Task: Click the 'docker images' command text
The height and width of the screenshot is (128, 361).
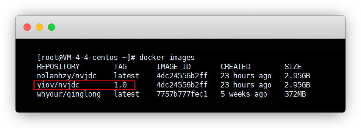Action: pos(167,58)
